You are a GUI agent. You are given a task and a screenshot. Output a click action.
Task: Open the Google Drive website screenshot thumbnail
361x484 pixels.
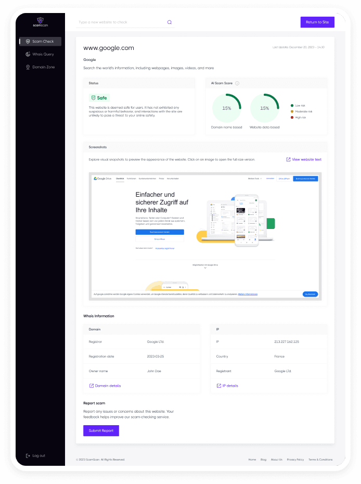205,236
